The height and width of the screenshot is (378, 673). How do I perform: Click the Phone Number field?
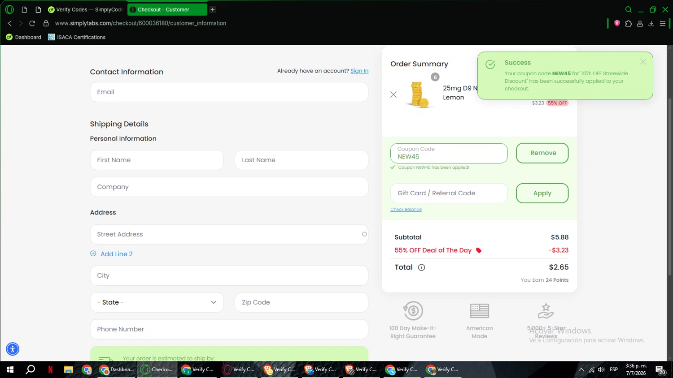coord(229,329)
